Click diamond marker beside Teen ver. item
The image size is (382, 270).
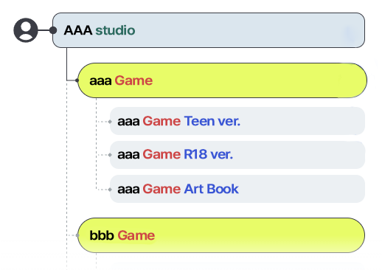point(110,122)
